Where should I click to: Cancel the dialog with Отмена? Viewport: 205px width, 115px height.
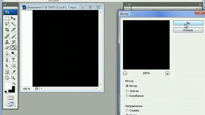(x=188, y=30)
